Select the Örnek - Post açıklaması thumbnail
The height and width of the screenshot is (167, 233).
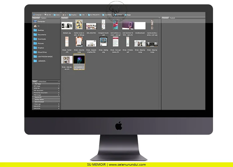pos(116,42)
